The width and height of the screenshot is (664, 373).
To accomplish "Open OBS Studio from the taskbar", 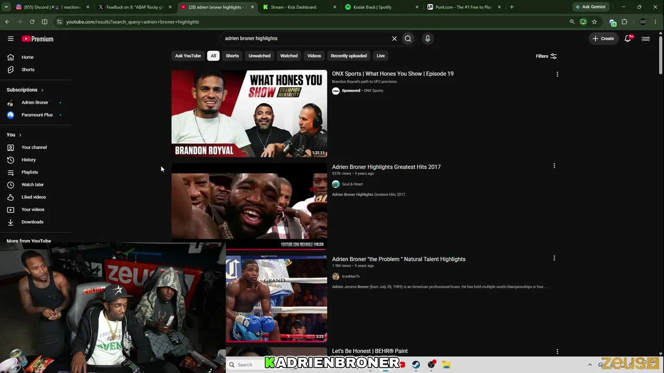I will [x=431, y=365].
